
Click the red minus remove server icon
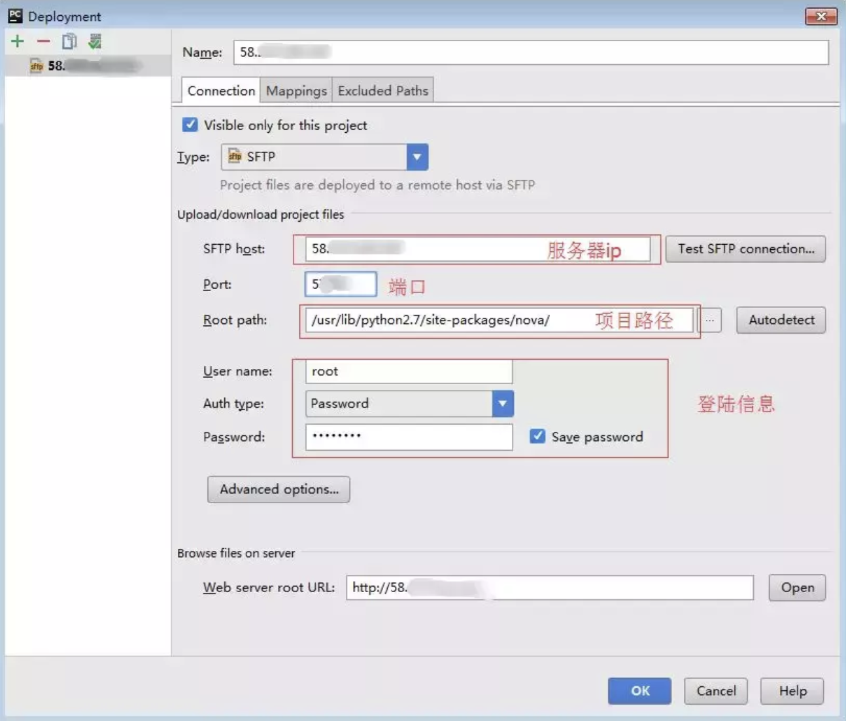[x=43, y=42]
